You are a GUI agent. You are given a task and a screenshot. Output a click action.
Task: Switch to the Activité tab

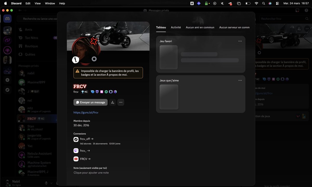point(176,27)
